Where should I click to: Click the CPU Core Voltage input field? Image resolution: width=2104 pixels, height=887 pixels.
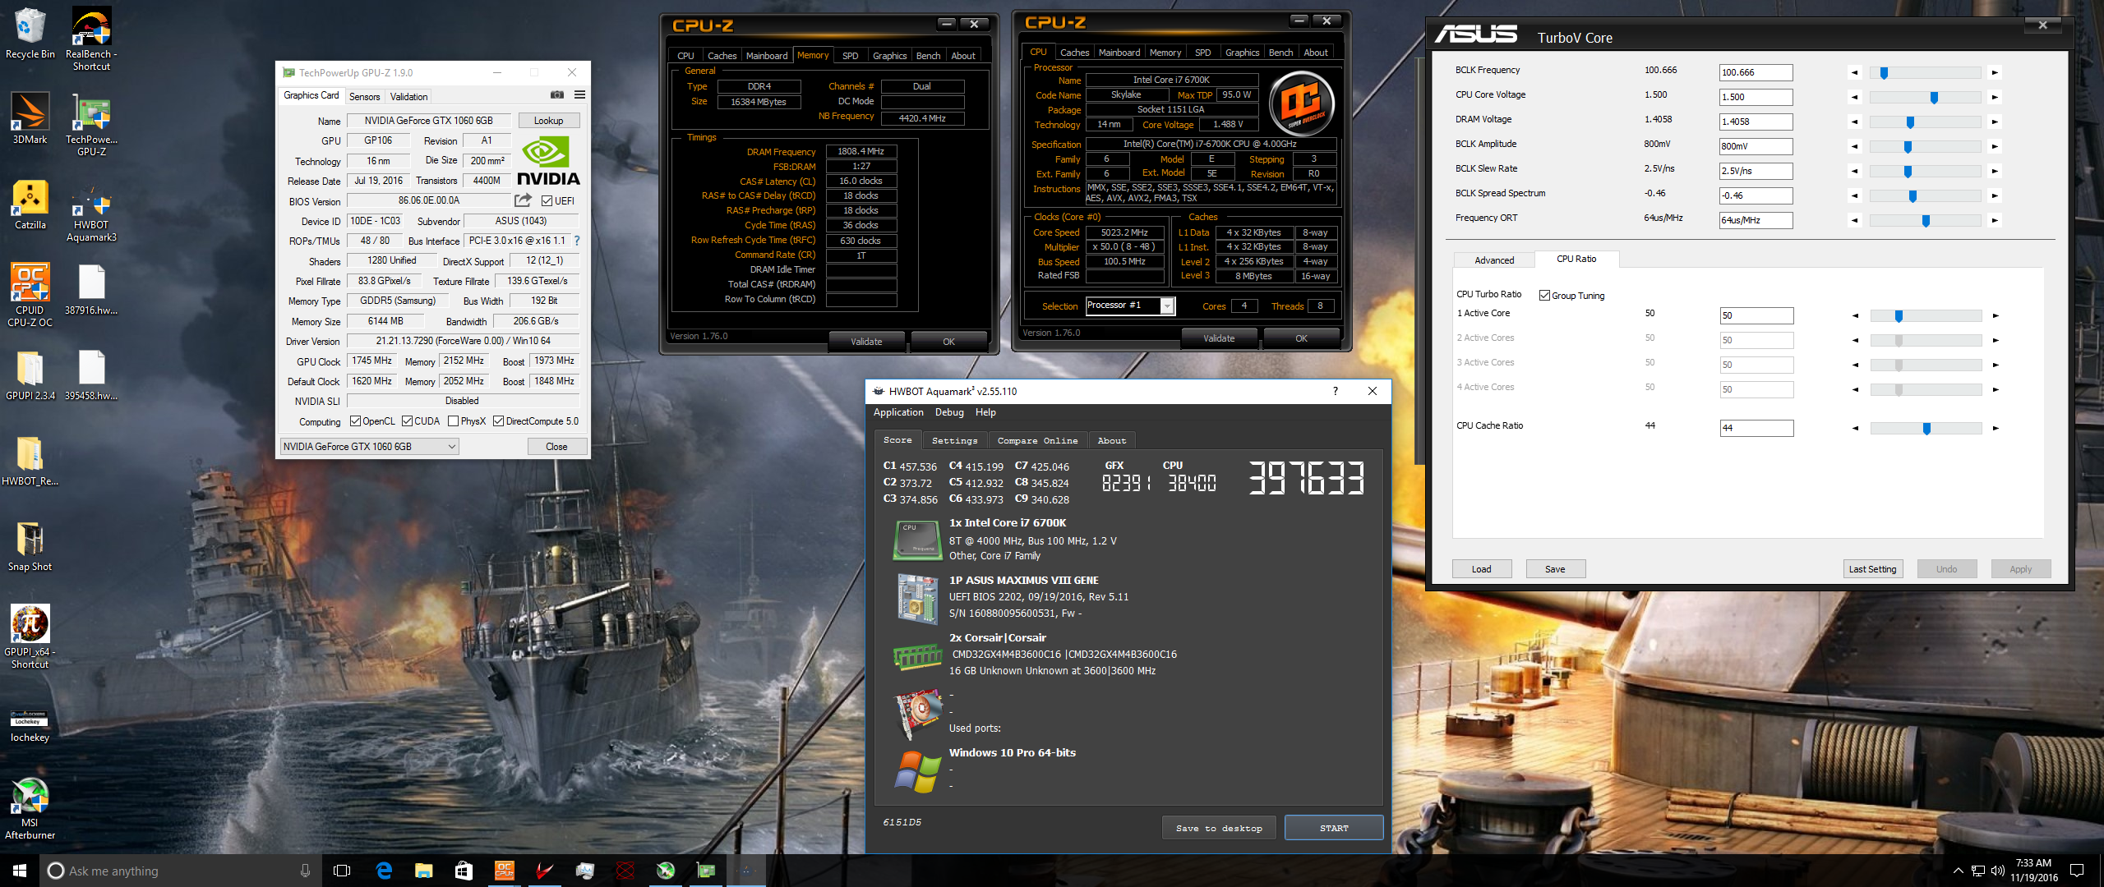[x=1756, y=97]
